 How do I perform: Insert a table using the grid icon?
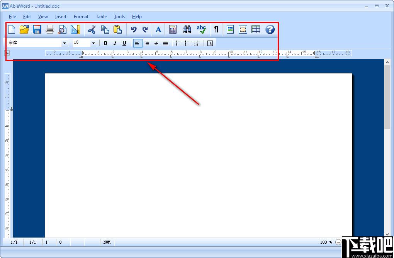click(x=256, y=29)
